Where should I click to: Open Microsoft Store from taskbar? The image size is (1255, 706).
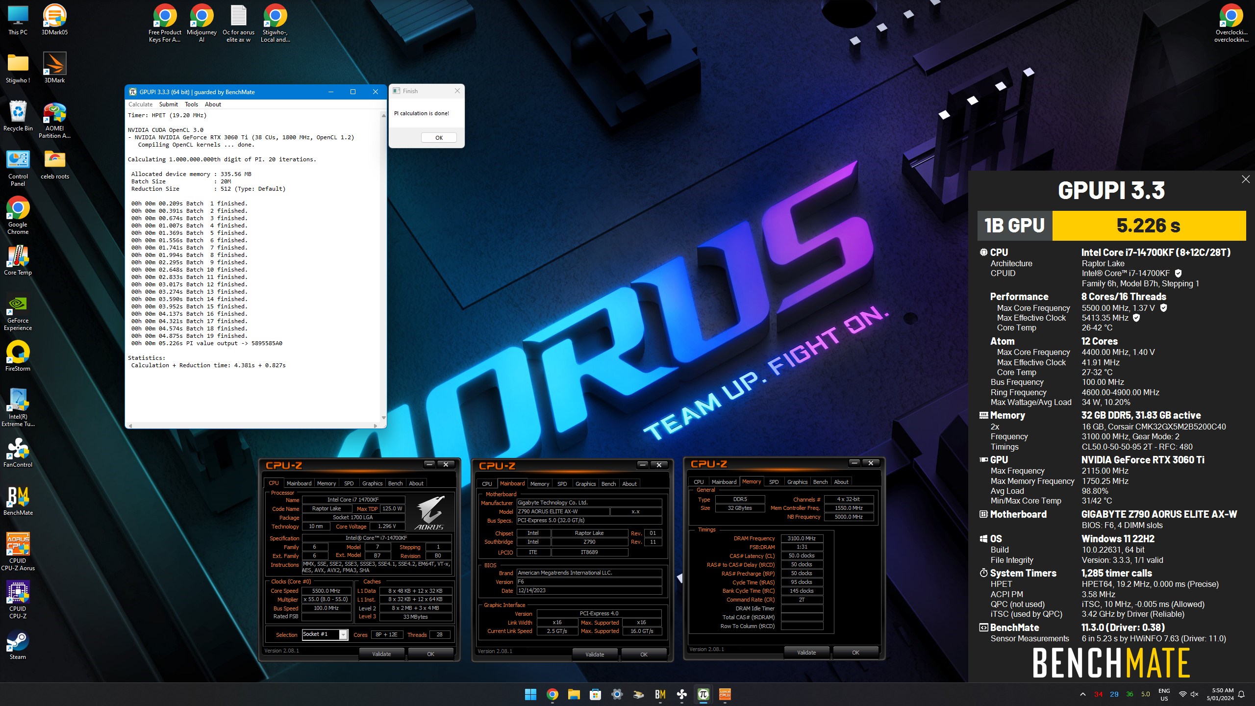(x=595, y=694)
